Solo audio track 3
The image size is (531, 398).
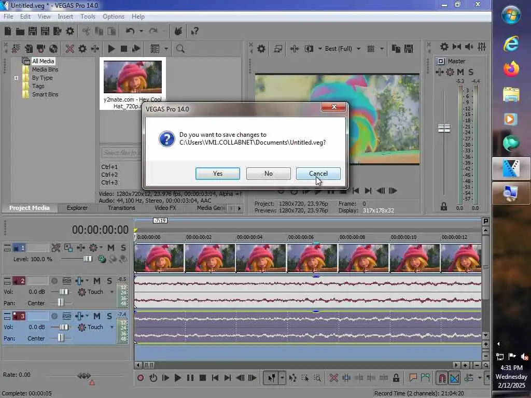click(109, 316)
